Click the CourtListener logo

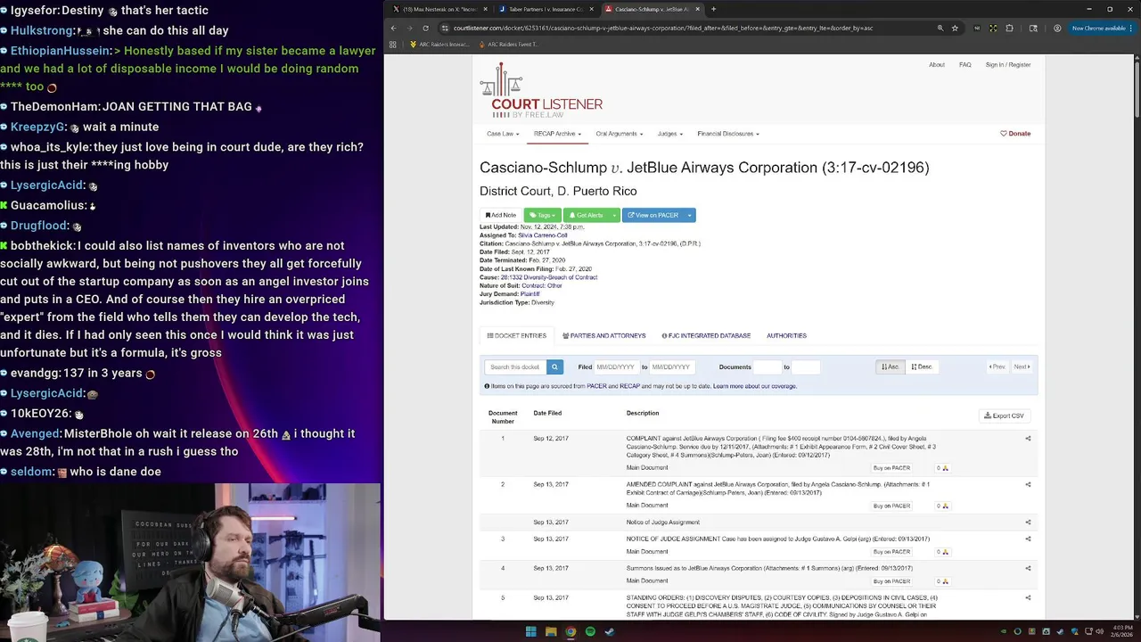tap(541, 91)
